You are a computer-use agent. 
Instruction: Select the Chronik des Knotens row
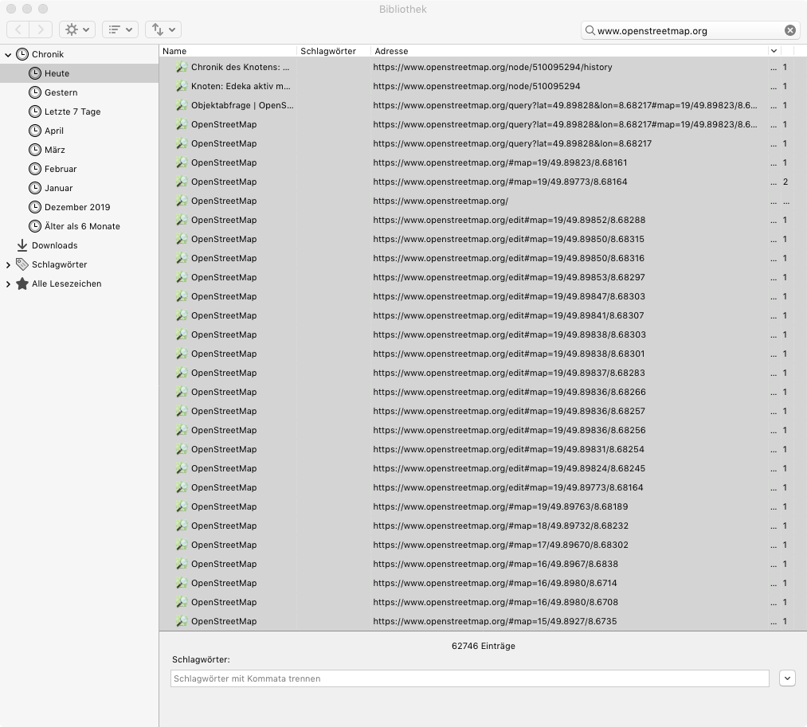click(483, 67)
